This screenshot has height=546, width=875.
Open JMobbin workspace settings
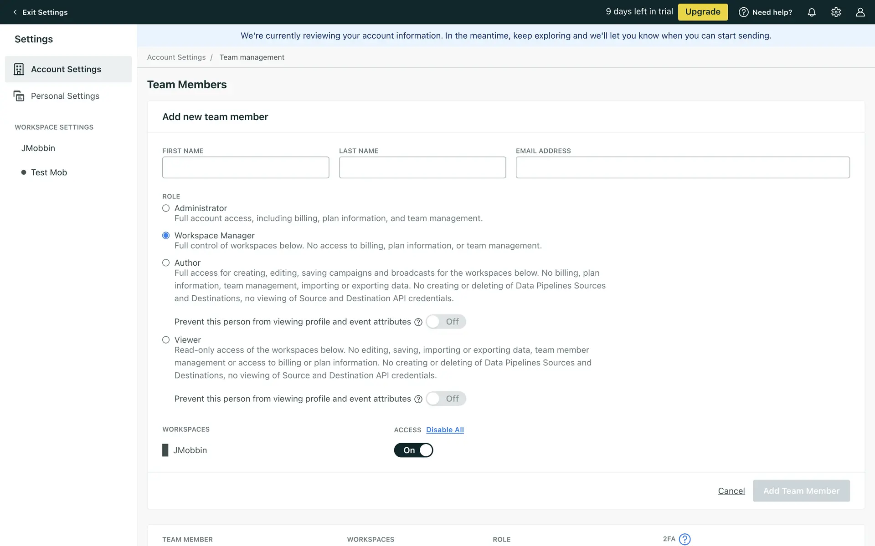click(x=38, y=148)
